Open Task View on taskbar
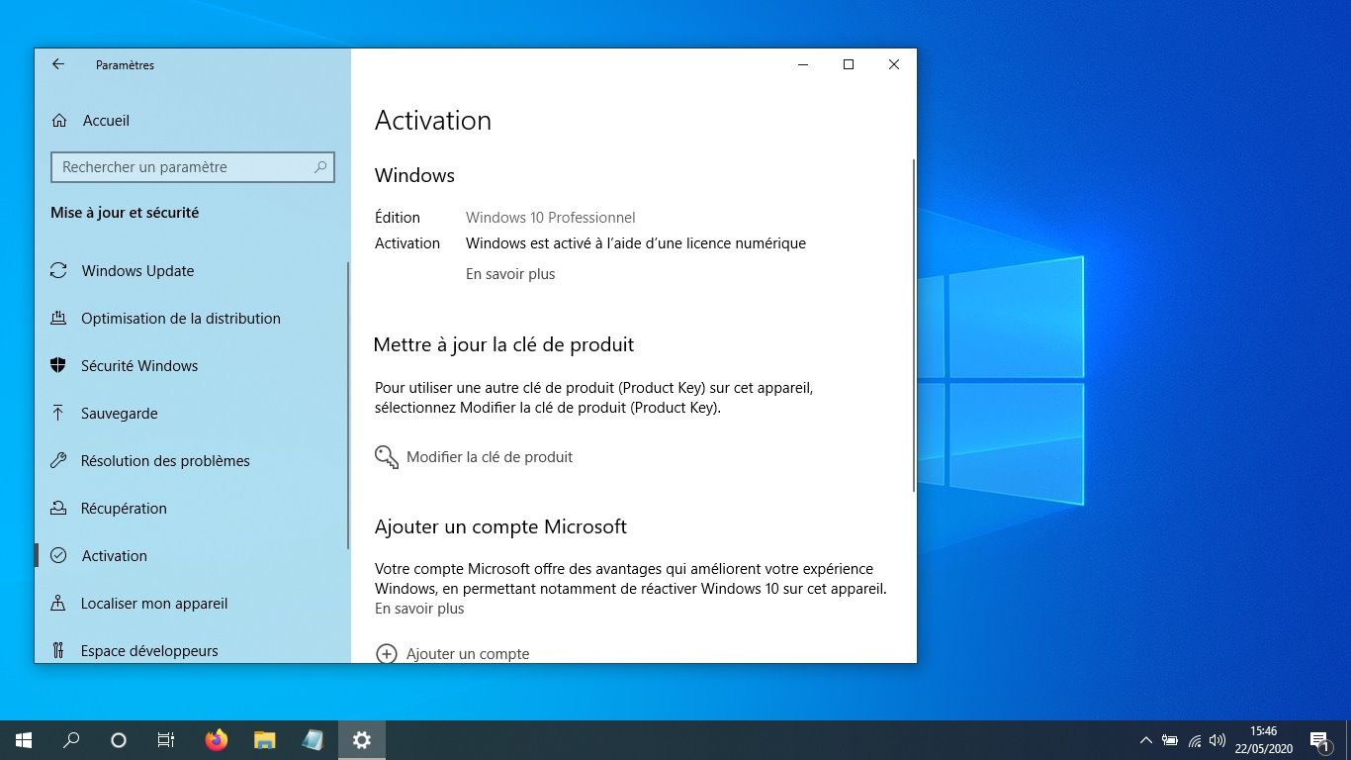The height and width of the screenshot is (760, 1351). (166, 740)
